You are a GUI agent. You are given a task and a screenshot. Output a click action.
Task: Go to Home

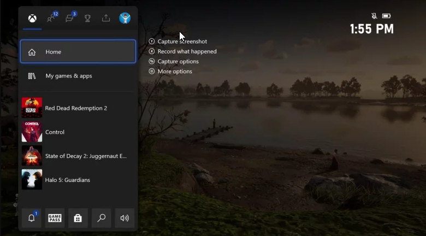click(x=78, y=52)
